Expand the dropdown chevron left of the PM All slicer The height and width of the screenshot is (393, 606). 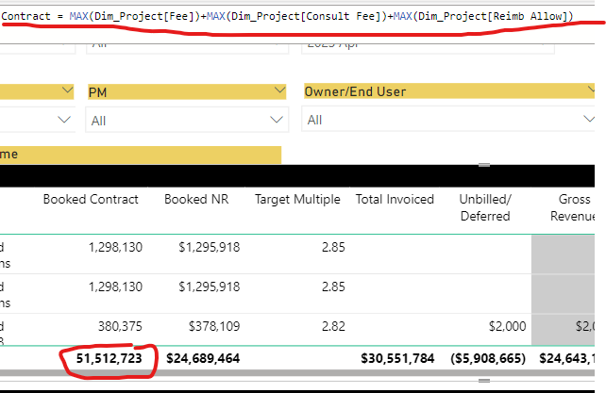coord(64,120)
